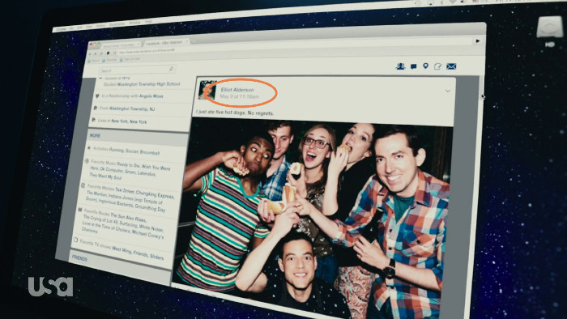Click the browser home icon
567x319 pixels.
108,53
